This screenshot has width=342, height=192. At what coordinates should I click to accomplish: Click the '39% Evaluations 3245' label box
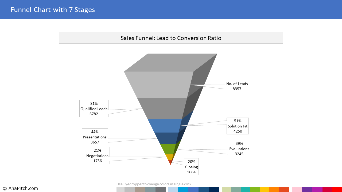tap(239, 149)
